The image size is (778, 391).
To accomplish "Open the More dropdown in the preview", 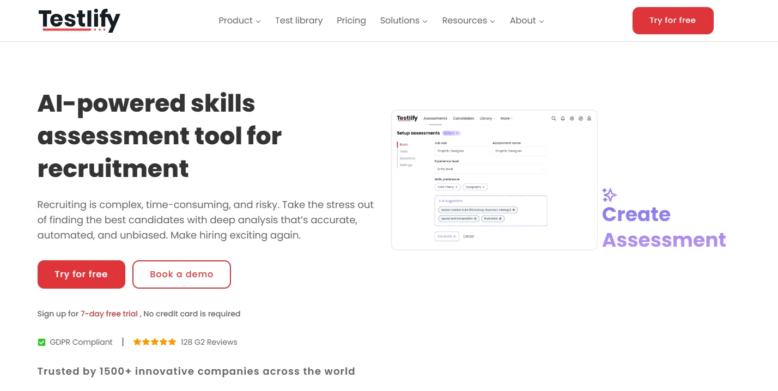I will pos(507,118).
